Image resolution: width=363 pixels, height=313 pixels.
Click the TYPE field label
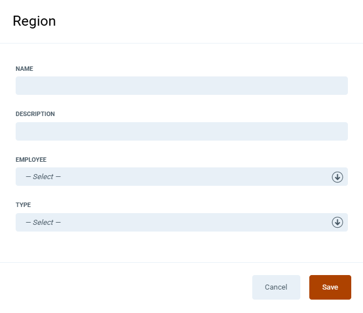point(23,205)
